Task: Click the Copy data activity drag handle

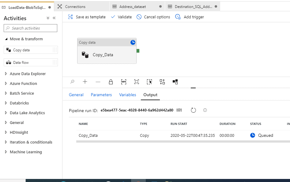Action: pyautogui.click(x=55, y=50)
